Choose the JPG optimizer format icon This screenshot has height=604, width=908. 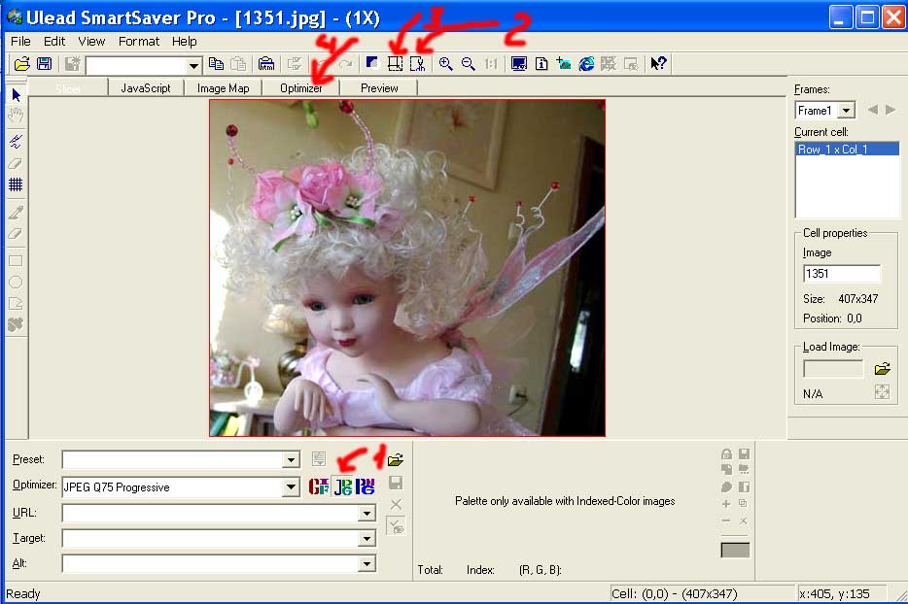click(343, 487)
